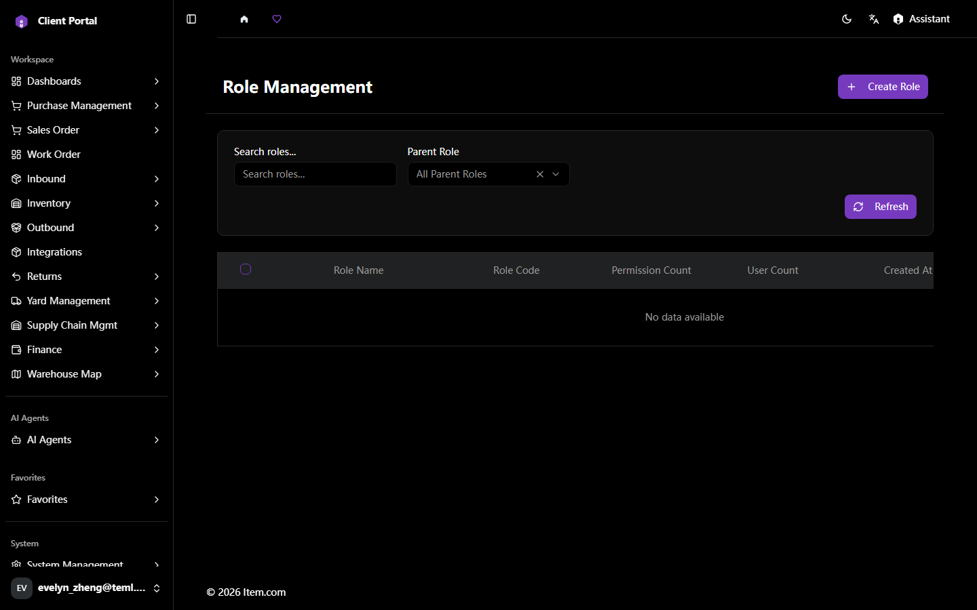Go to the home icon

[244, 19]
